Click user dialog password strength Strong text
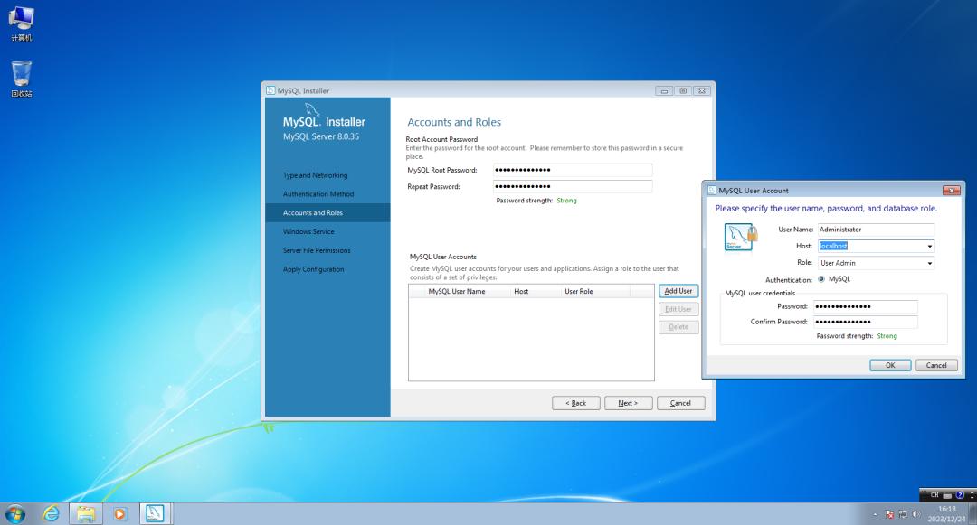Screen dimensions: 977x525 (887, 336)
